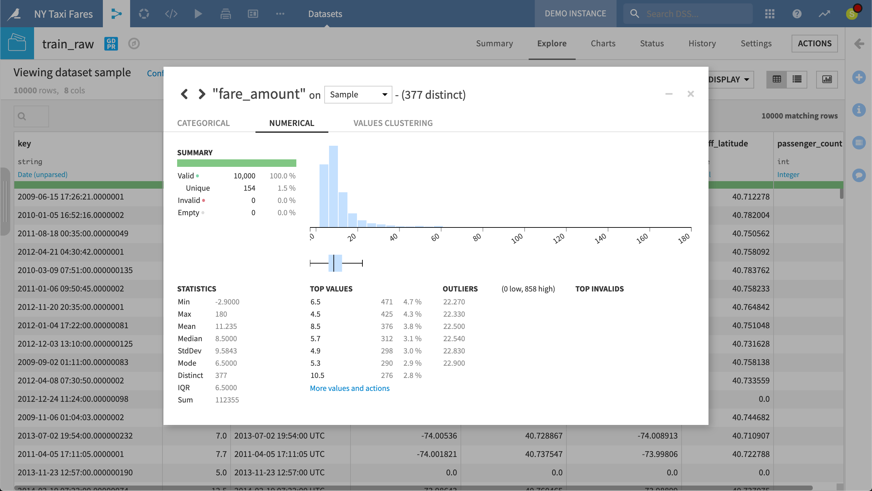The height and width of the screenshot is (491, 872).
Task: Select Sample dropdown for fare_amount
Action: click(358, 94)
